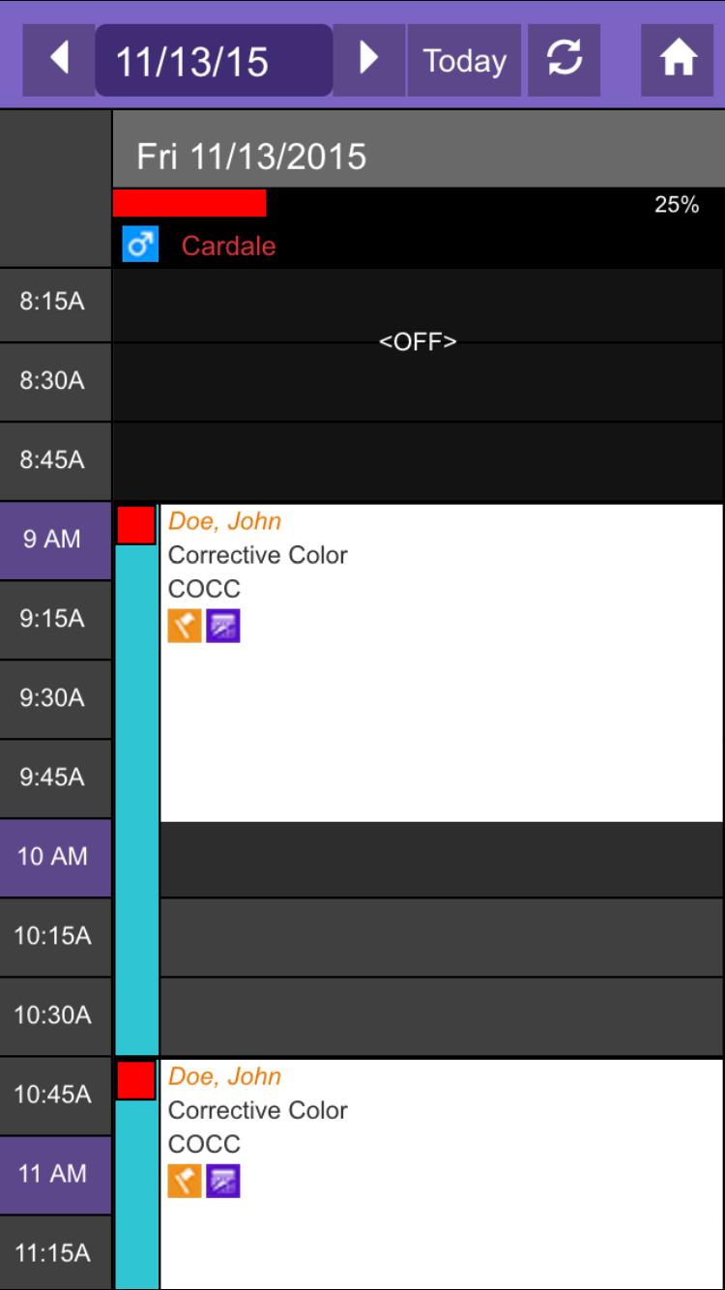
Task: Select the empty 10:15A time slot
Action: click(x=441, y=936)
